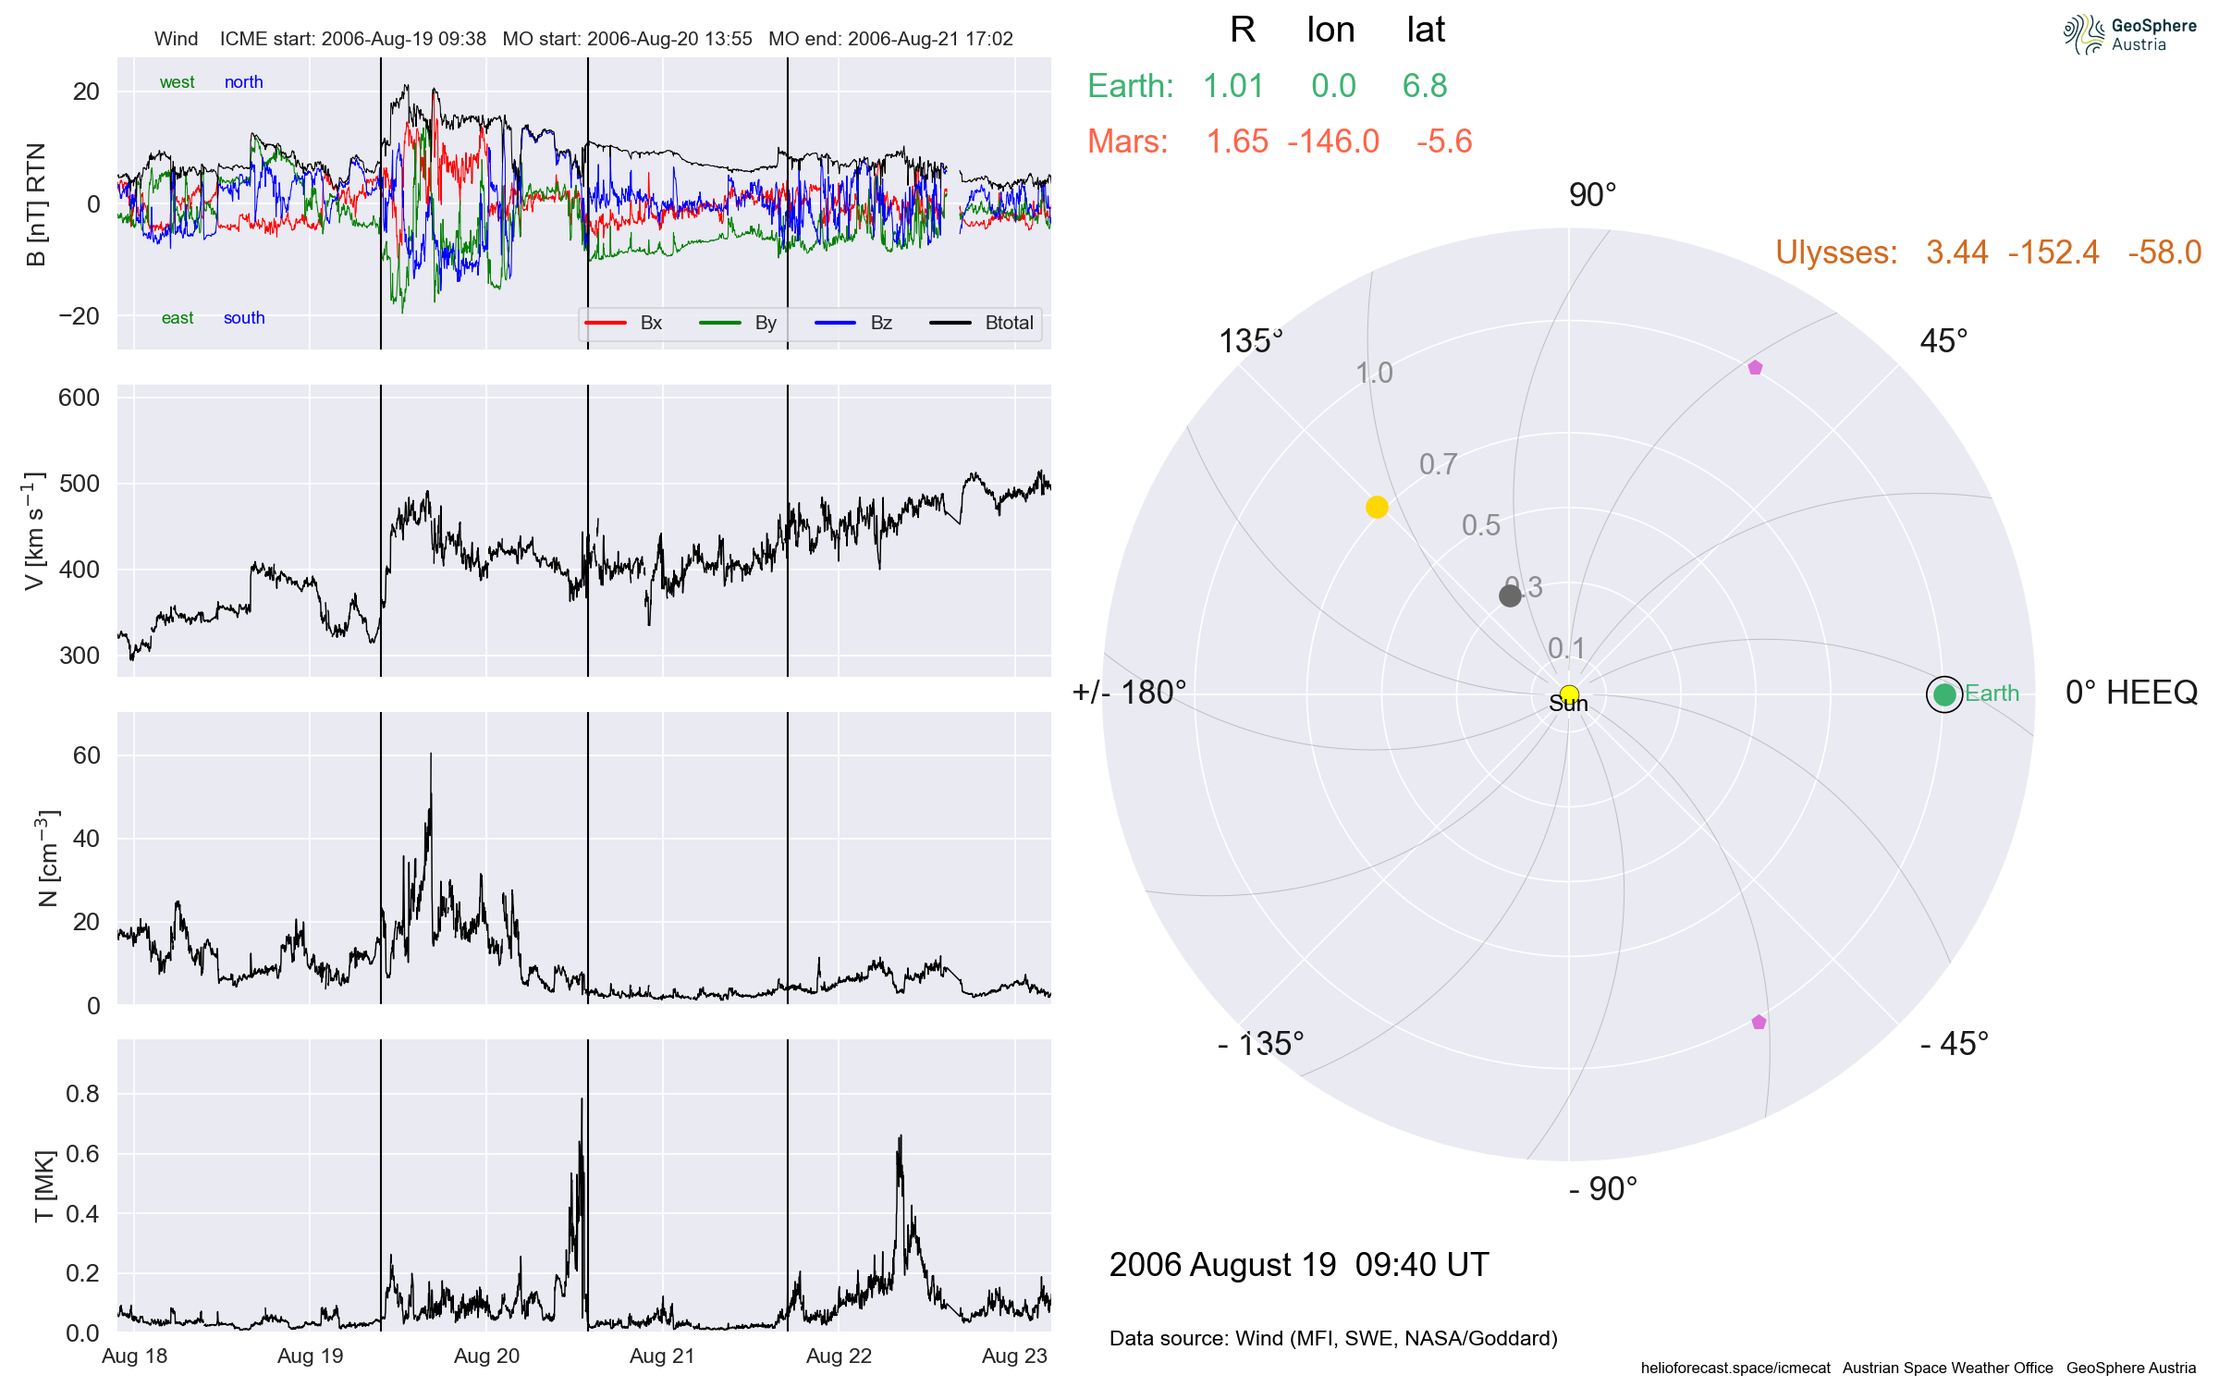Click the 'Data source: Wind (MFI, SWE, NASA/Goddard)' text
Image resolution: width=2219 pixels, height=1387 pixels.
click(x=1333, y=1339)
